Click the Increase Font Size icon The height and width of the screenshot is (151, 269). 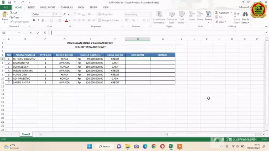(65, 14)
